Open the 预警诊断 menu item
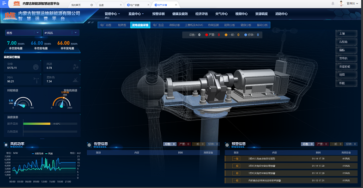Image resolution: width=363 pixels, height=188 pixels. (158, 14)
